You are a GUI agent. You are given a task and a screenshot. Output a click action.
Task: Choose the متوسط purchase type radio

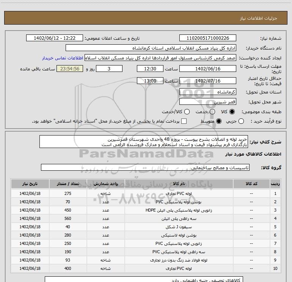coord(219,122)
